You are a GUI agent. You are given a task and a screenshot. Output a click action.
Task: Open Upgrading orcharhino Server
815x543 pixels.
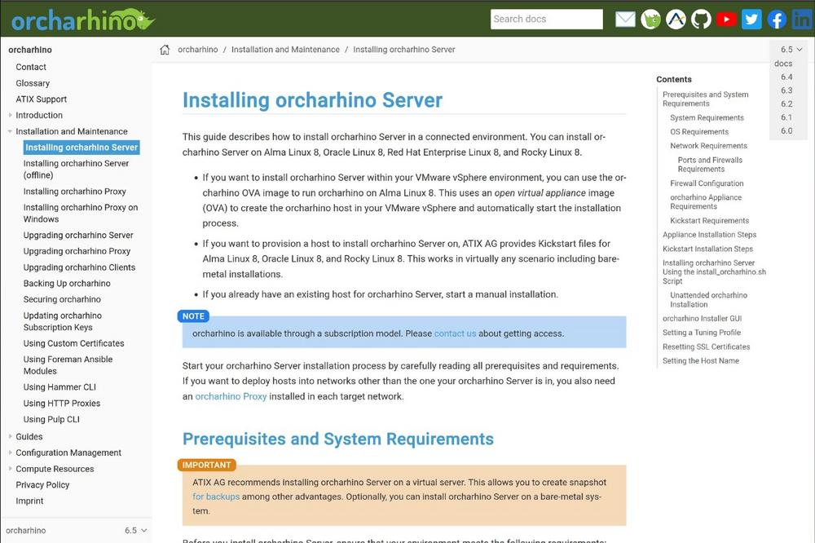tap(78, 235)
